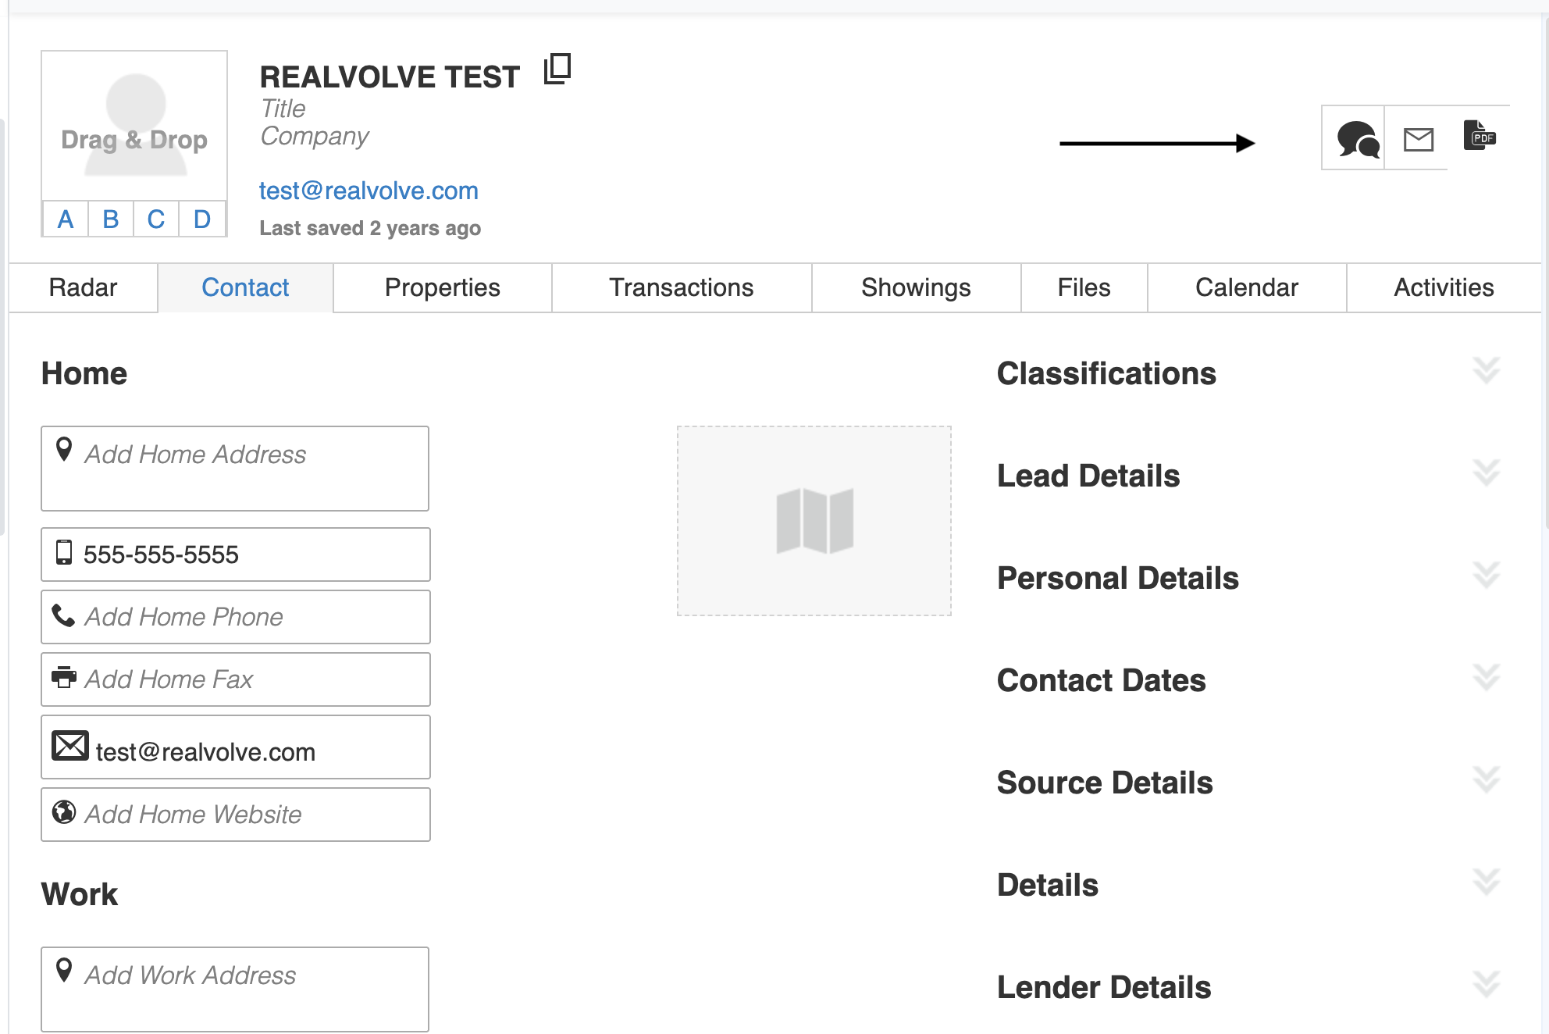Click the globe icon in website field
The width and height of the screenshot is (1549, 1034).
click(64, 812)
